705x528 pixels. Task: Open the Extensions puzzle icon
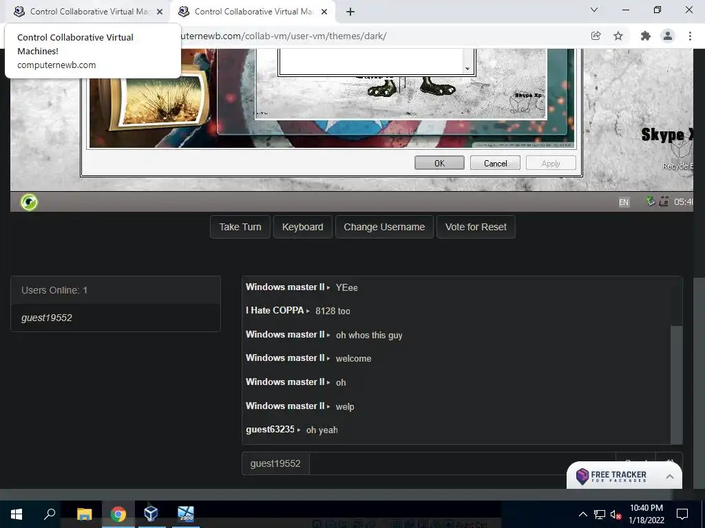(x=645, y=36)
